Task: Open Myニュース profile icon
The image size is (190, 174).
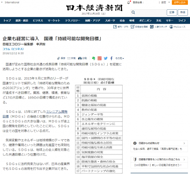Action: [x=171, y=27]
